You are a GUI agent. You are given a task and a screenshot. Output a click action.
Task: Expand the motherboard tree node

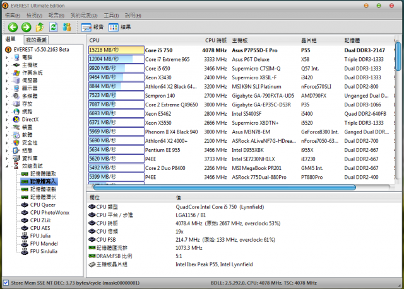point(7,65)
